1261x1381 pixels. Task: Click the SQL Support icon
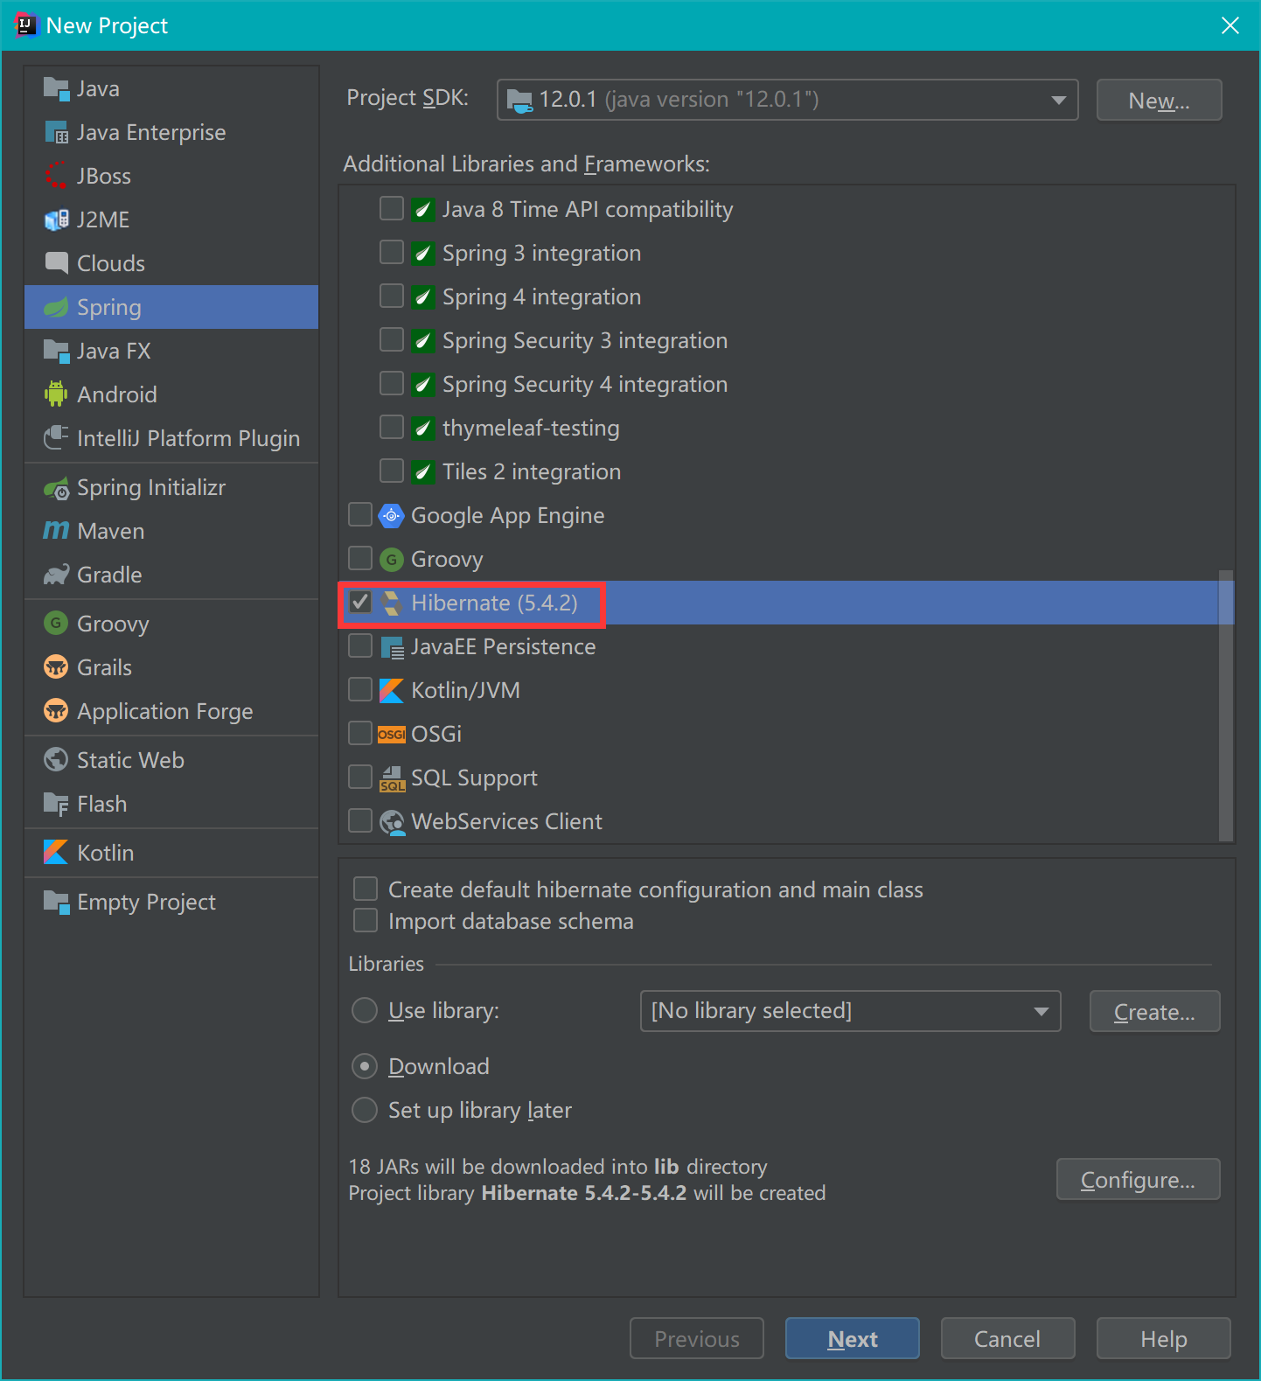click(x=391, y=778)
